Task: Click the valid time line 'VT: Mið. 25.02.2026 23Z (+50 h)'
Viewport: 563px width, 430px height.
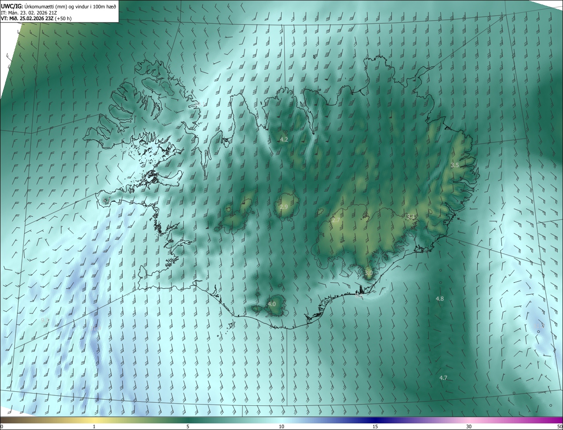Action: (37, 18)
